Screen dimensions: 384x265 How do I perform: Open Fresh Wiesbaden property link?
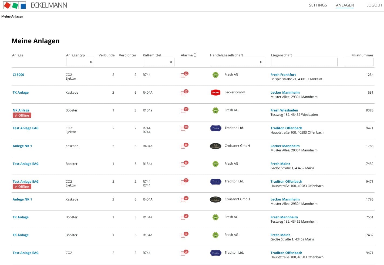[x=284, y=110]
